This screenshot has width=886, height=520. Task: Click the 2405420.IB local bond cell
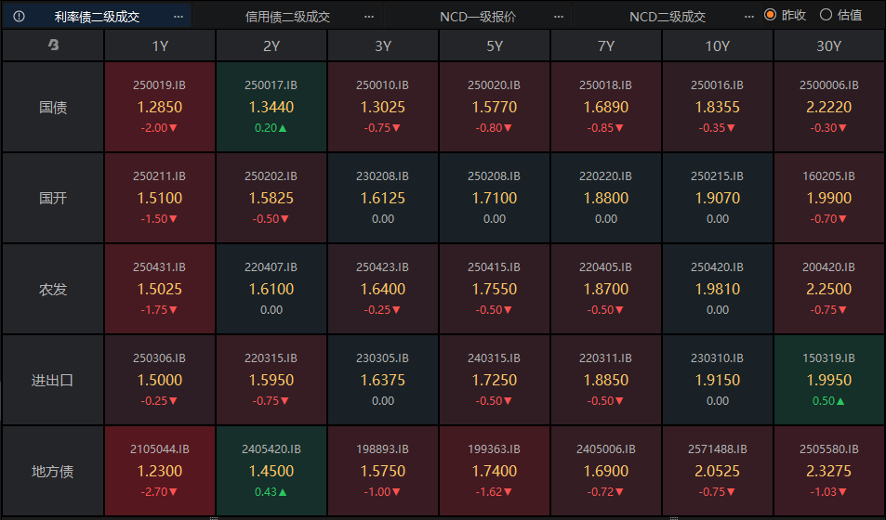coord(271,471)
